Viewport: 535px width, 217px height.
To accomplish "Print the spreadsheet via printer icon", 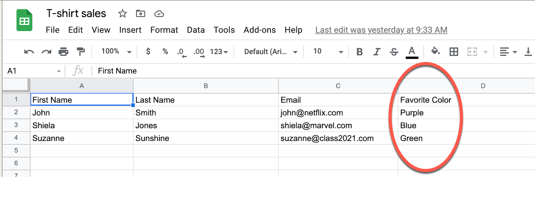I will 63,52.
